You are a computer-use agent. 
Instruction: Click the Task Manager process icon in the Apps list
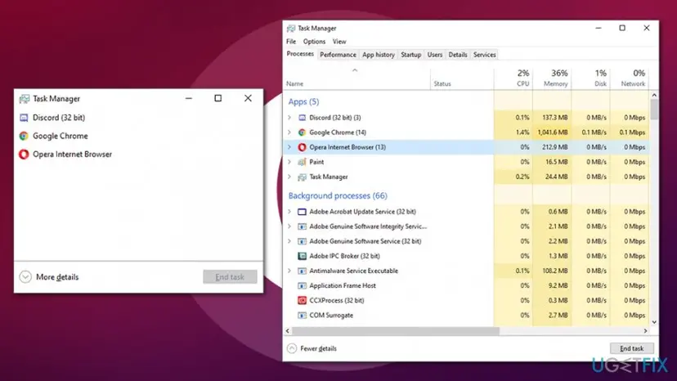[x=303, y=177]
